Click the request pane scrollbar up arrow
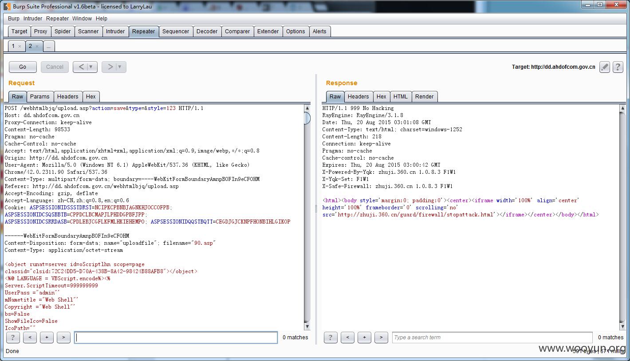Image resolution: width=630 pixels, height=361 pixels. [307, 108]
